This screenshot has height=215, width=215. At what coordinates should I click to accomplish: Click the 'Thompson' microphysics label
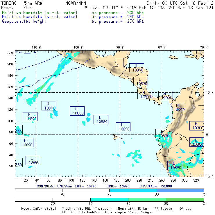[x=103, y=209]
